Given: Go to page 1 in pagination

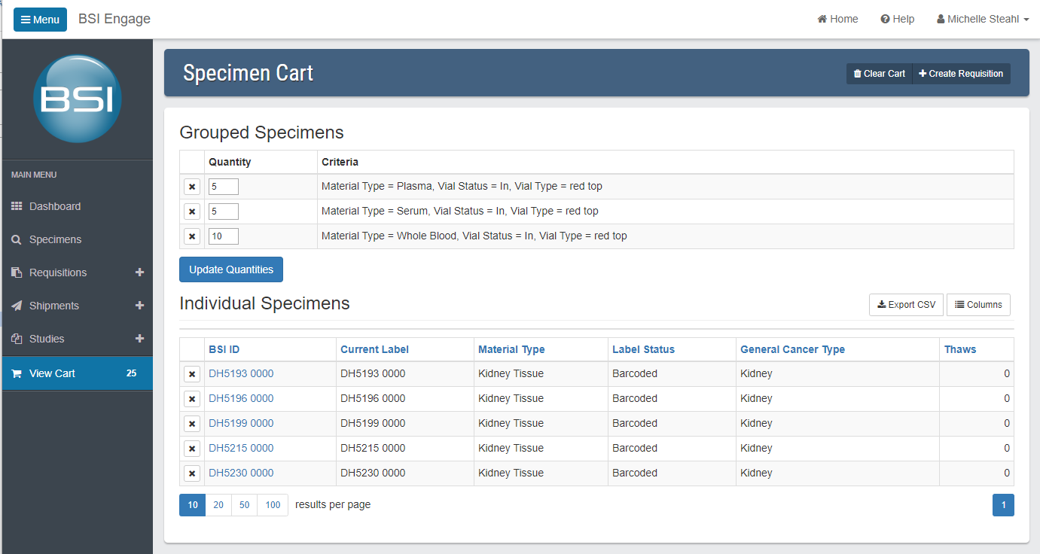Looking at the screenshot, I should (x=1003, y=505).
